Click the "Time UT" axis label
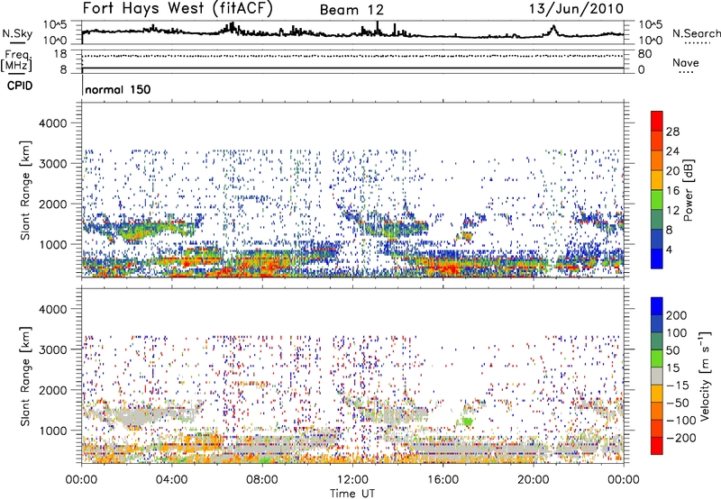721x499 pixels. pos(352,494)
